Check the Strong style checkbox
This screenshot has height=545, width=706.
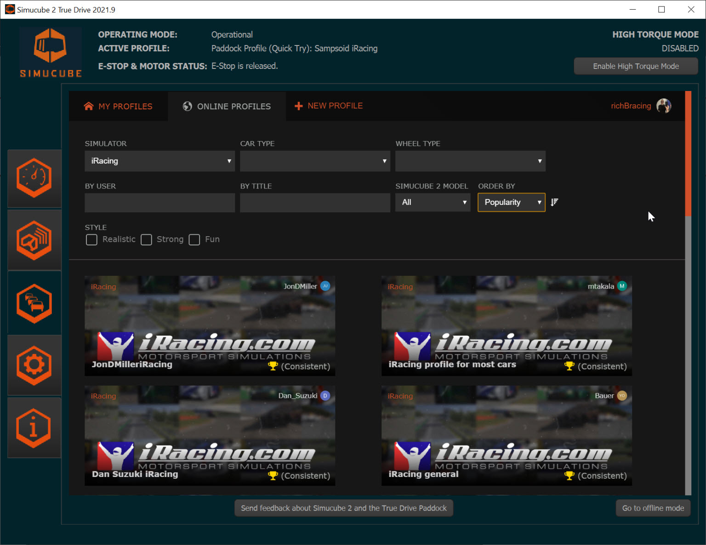coord(146,239)
